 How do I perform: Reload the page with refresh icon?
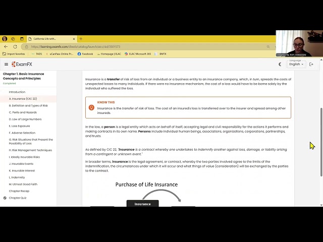tap(15, 47)
